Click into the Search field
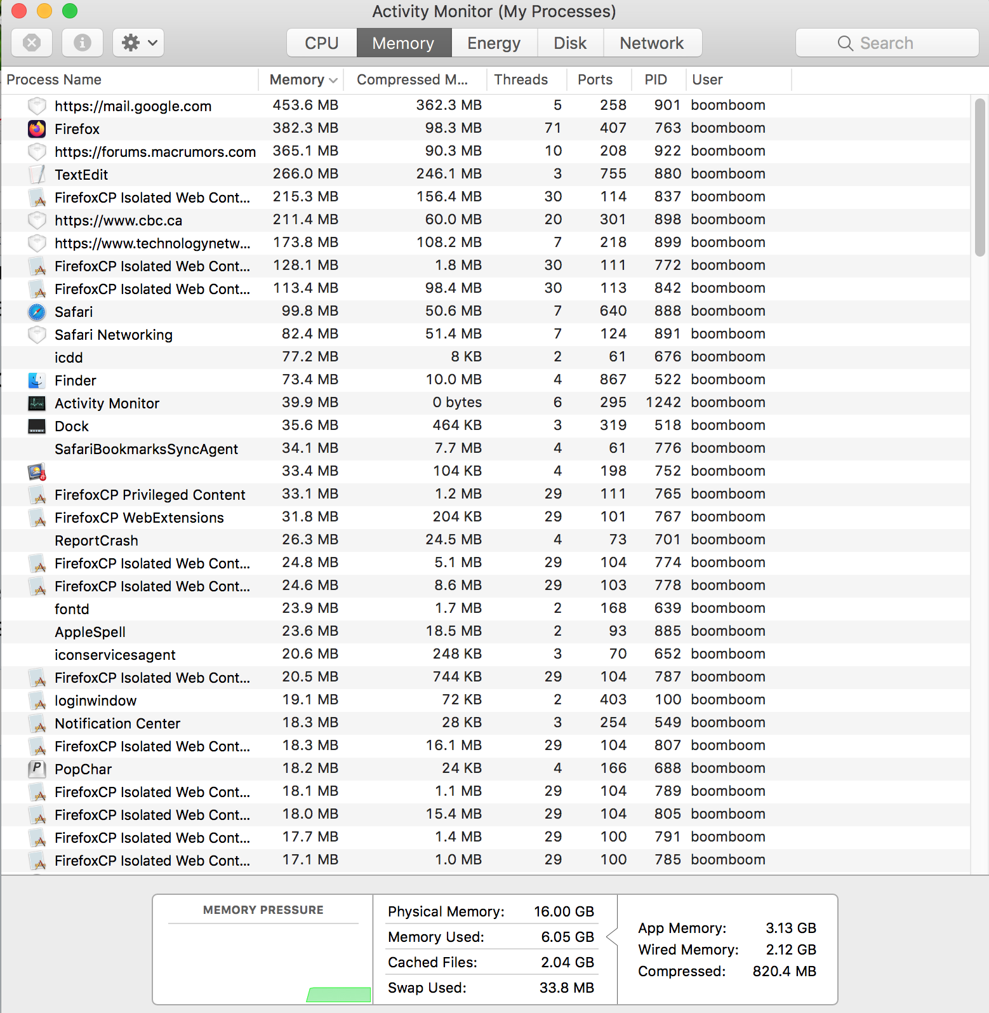 [x=887, y=43]
